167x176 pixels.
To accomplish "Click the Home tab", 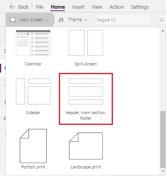I will pyautogui.click(x=58, y=7).
